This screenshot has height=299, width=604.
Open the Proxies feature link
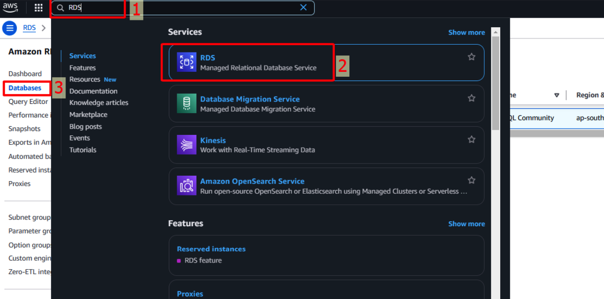click(x=190, y=294)
